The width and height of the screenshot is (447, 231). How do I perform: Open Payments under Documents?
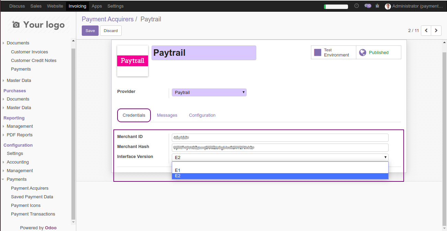(x=21, y=69)
